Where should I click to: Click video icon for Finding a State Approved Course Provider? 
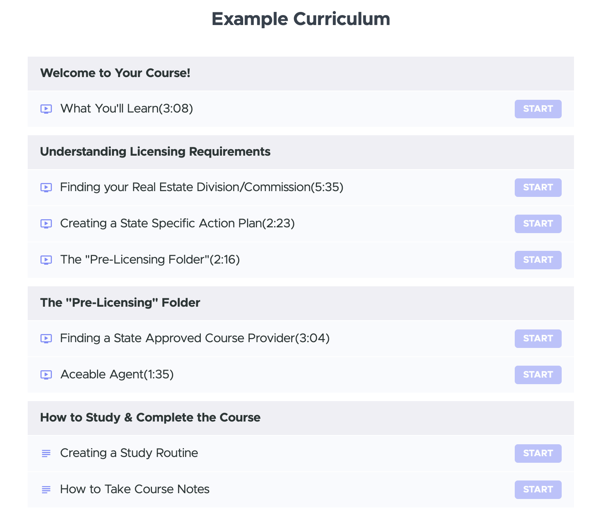pyautogui.click(x=46, y=339)
